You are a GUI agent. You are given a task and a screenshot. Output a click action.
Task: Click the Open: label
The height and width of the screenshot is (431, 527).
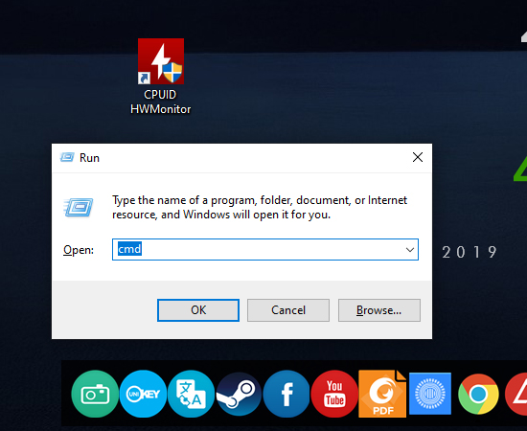[x=79, y=250]
